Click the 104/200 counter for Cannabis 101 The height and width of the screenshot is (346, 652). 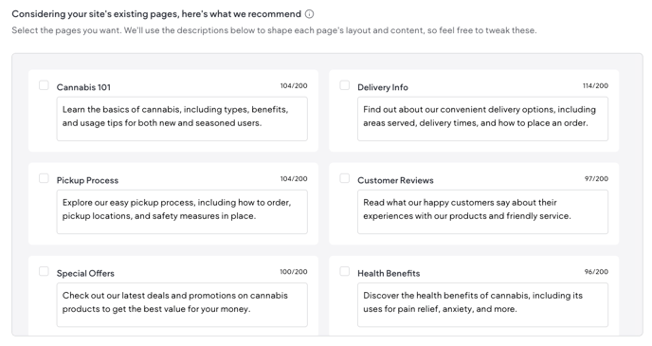pos(294,85)
